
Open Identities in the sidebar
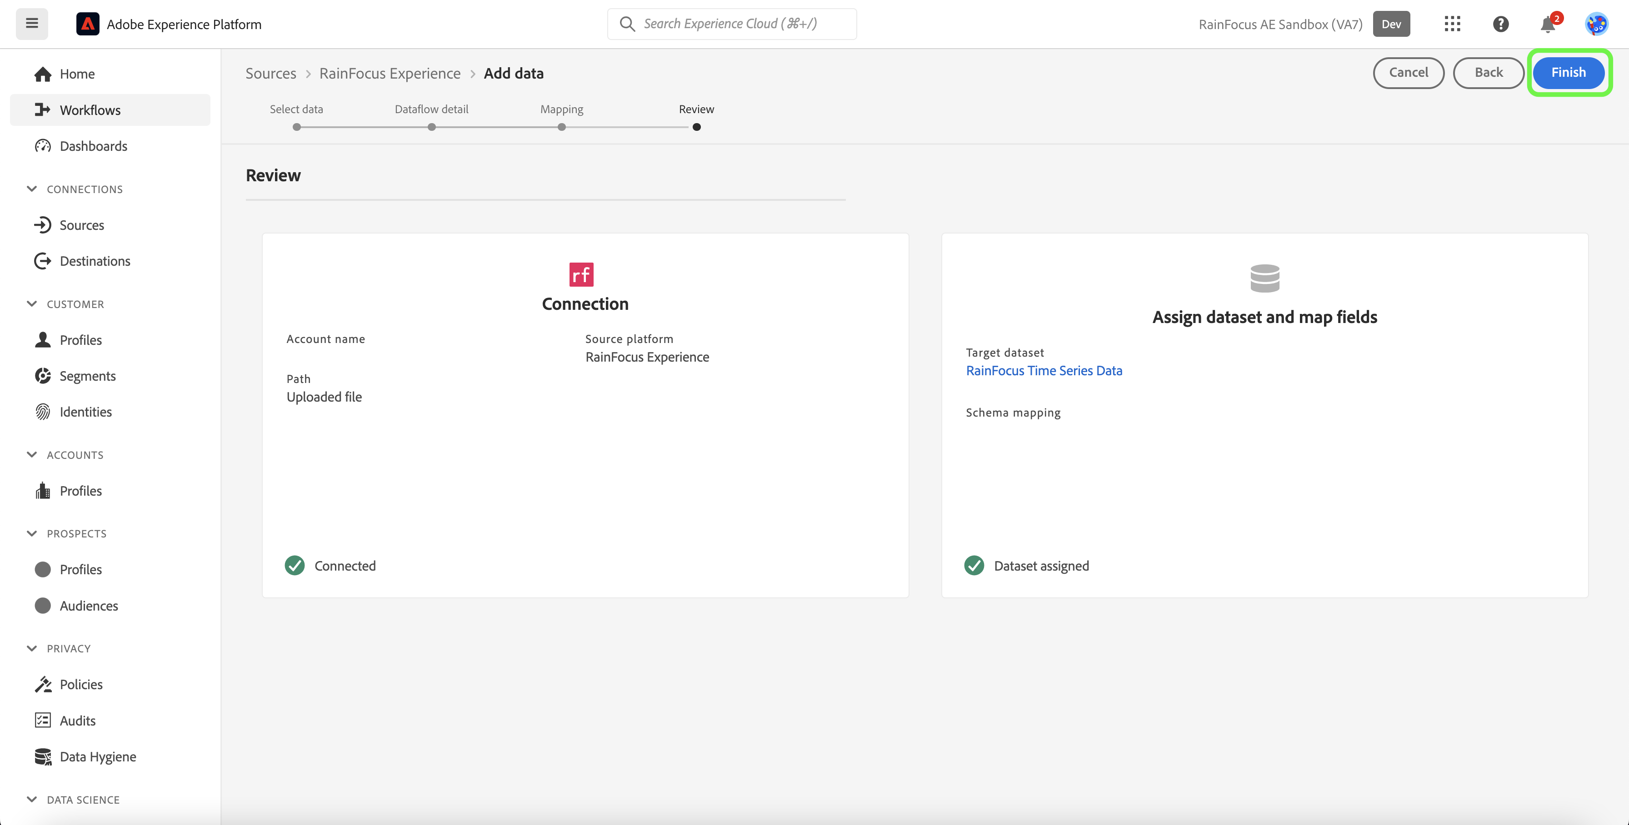(85, 412)
